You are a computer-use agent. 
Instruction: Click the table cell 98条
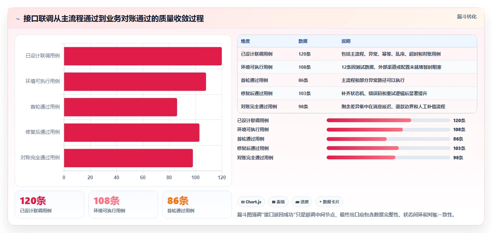pos(303,107)
